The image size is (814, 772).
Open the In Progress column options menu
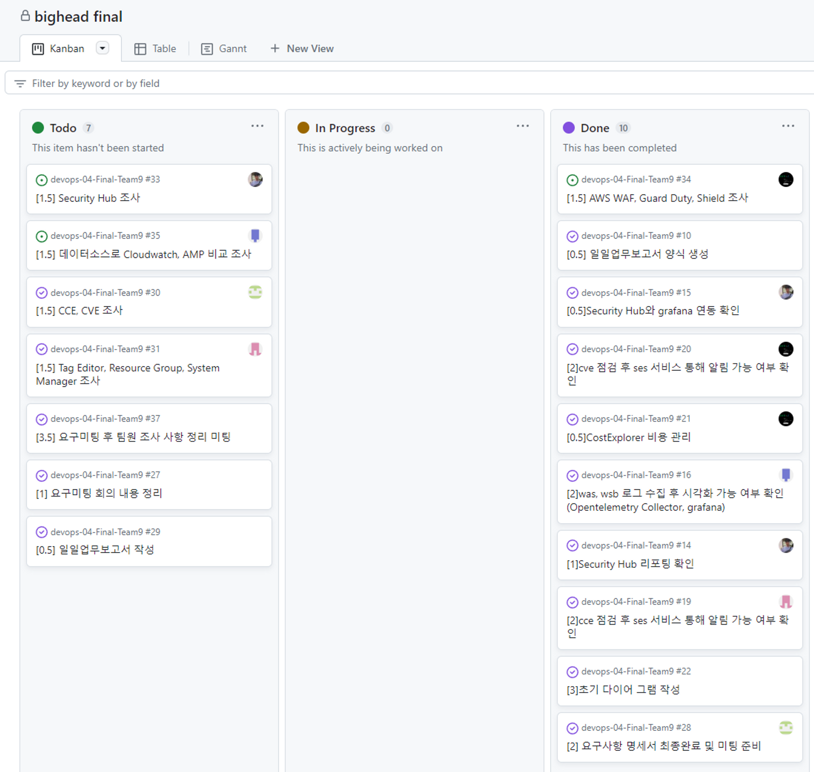pos(523,126)
